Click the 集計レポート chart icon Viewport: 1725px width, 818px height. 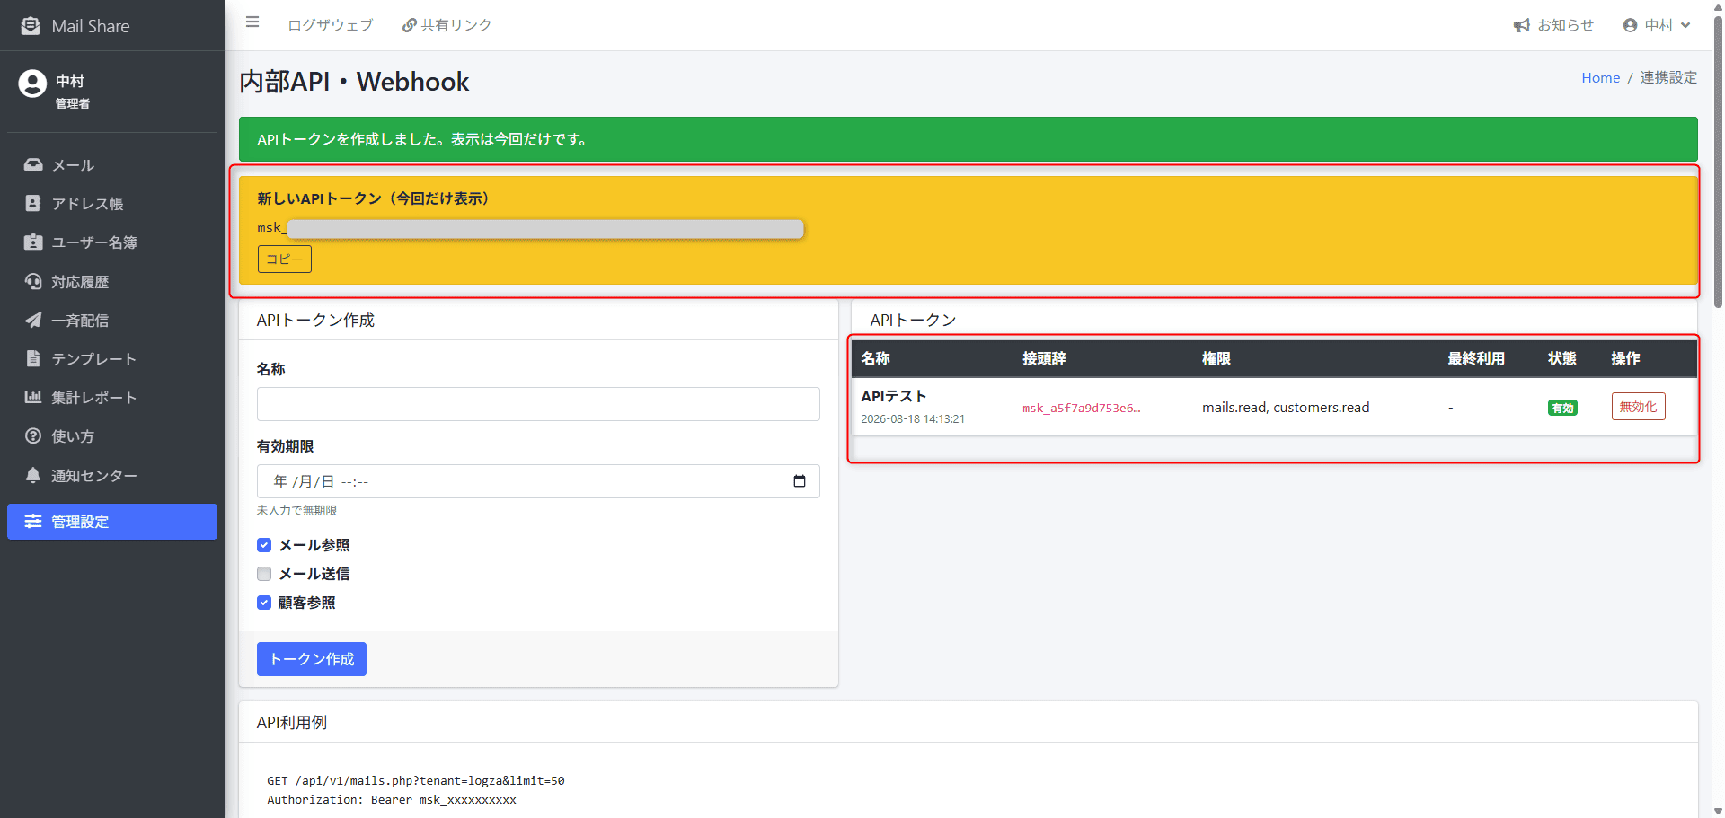(x=33, y=397)
